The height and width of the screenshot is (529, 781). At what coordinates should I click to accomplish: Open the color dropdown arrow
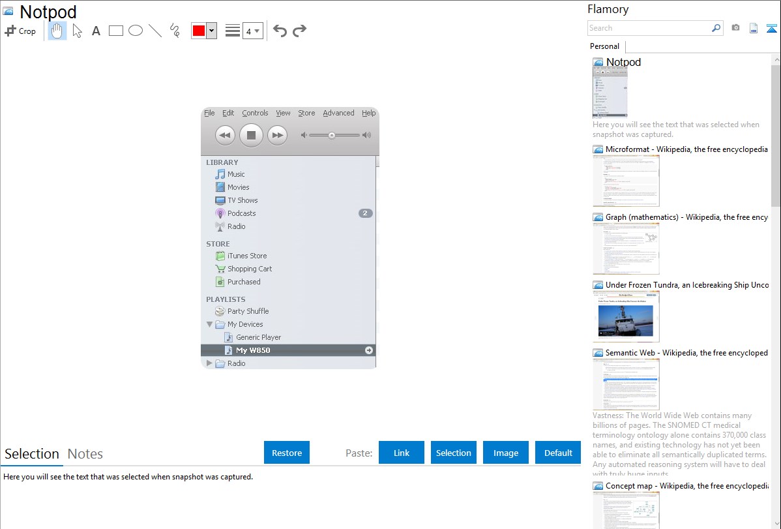[212, 31]
